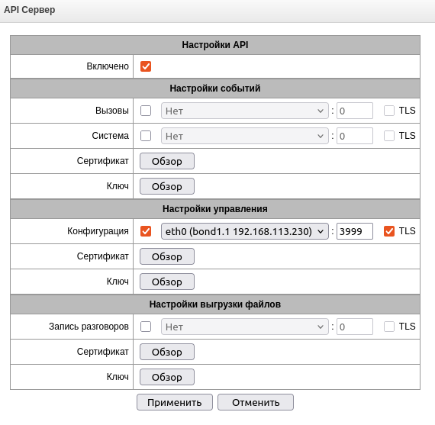Browse for the management Ключ file
435x425 pixels.
167,282
